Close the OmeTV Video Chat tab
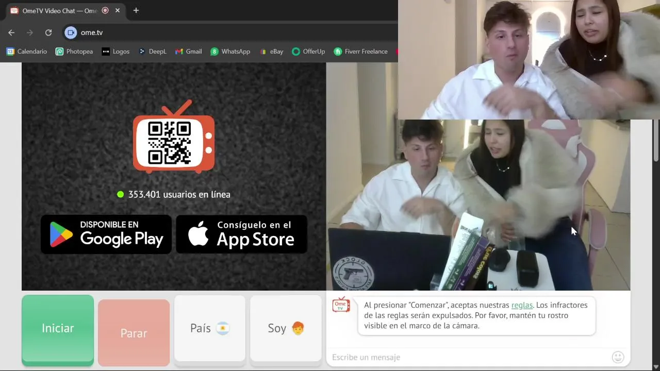This screenshot has width=660, height=371. tap(118, 10)
